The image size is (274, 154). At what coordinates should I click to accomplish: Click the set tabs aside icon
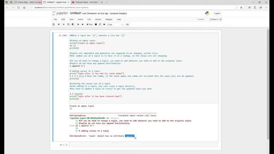[11, 2]
